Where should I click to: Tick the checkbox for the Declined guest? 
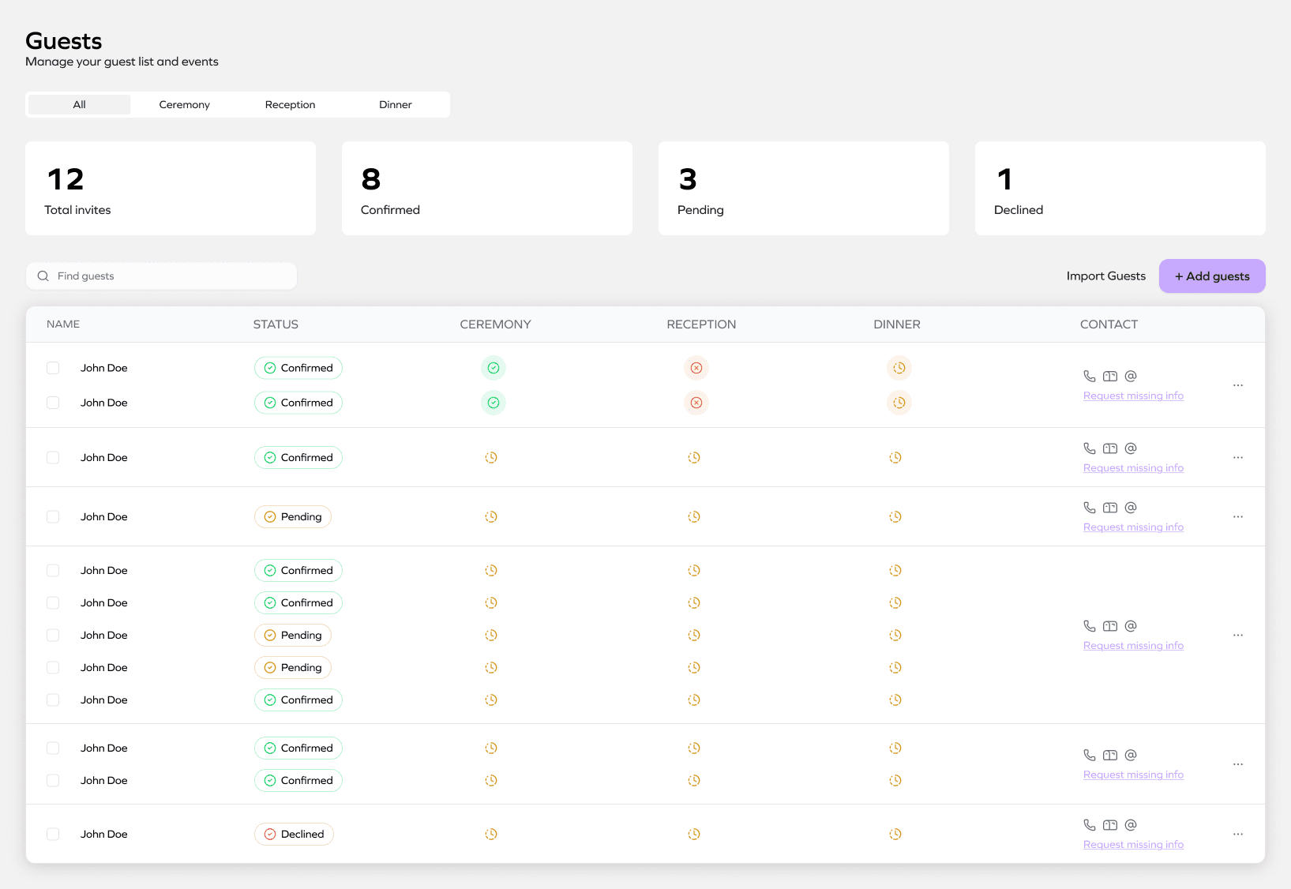[53, 835]
